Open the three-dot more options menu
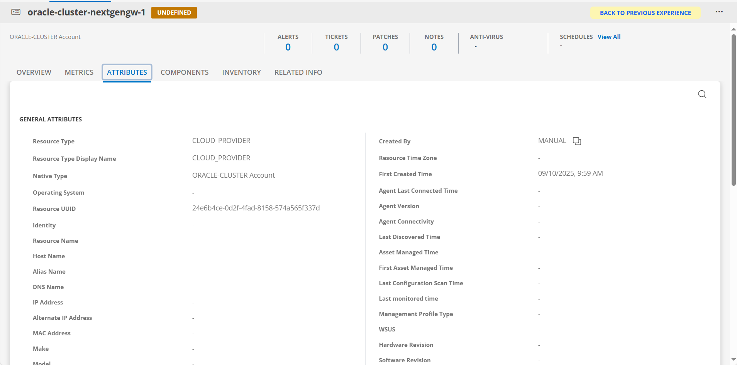The width and height of the screenshot is (737, 365). 719,12
